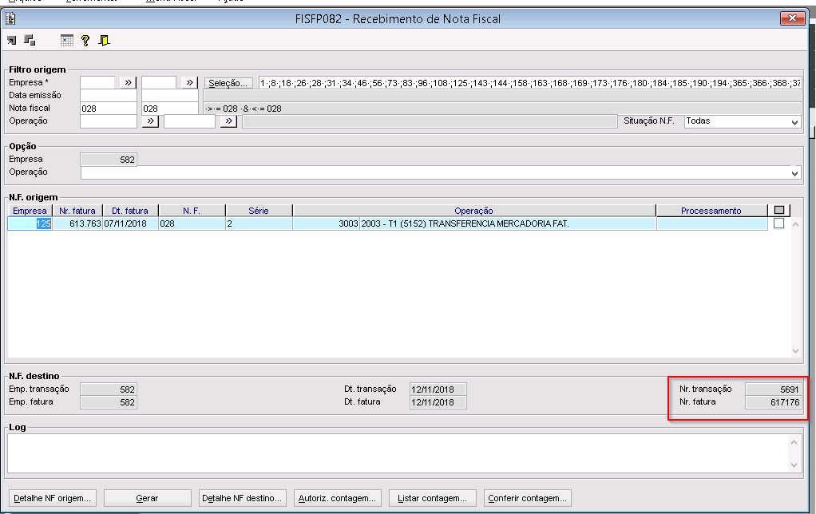Select the N. F. cell 028 in the grid
The image size is (816, 514).
192,223
